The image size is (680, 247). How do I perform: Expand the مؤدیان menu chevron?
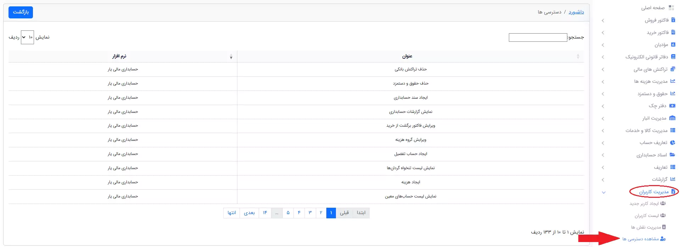tap(603, 45)
